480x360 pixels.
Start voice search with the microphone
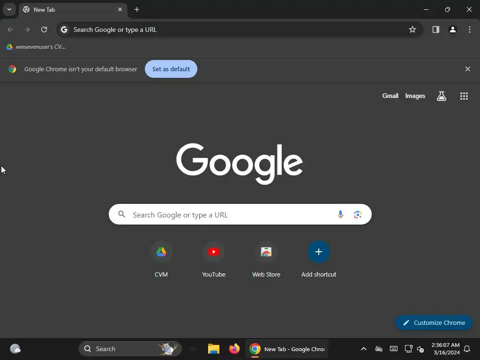point(340,214)
